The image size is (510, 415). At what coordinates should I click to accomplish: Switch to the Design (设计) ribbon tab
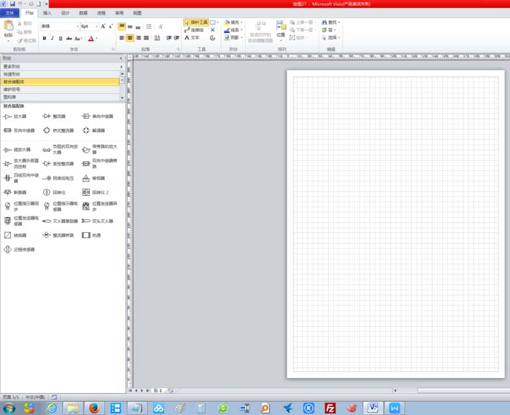click(65, 13)
